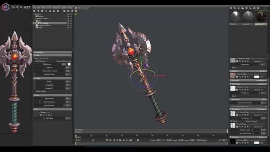This screenshot has height=152, width=270.
Task: Click the green check pencil icon in viewport
Action: 76,14
